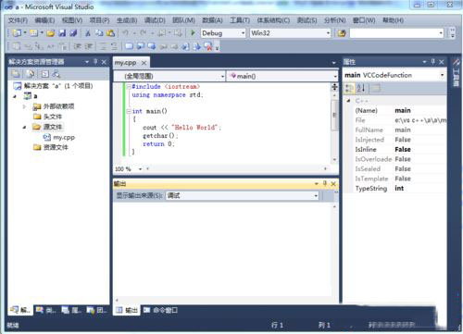The height and width of the screenshot is (334, 463).
Task: Click the Copy toolbar icon
Action: pyautogui.click(x=99, y=33)
